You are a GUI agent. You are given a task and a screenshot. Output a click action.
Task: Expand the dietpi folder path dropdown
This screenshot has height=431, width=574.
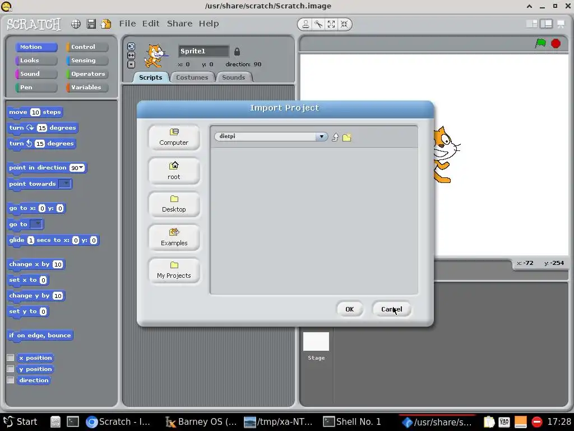pyautogui.click(x=321, y=137)
